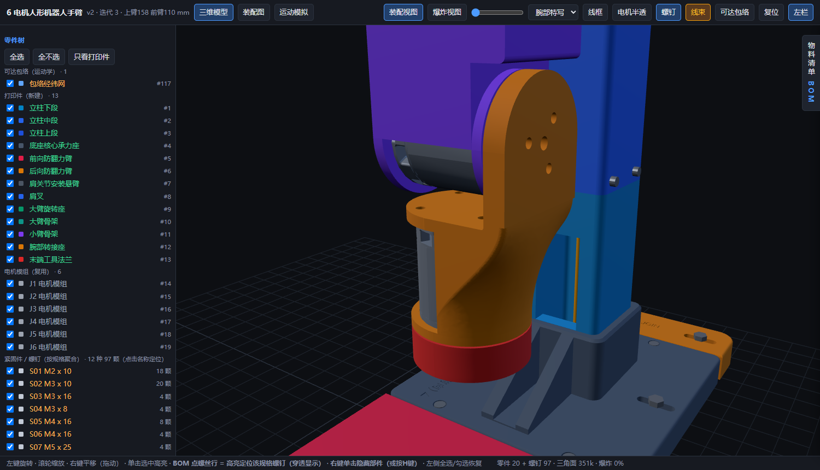Expand the 物料清单 BOM side panel
820x470 pixels.
coord(811,73)
